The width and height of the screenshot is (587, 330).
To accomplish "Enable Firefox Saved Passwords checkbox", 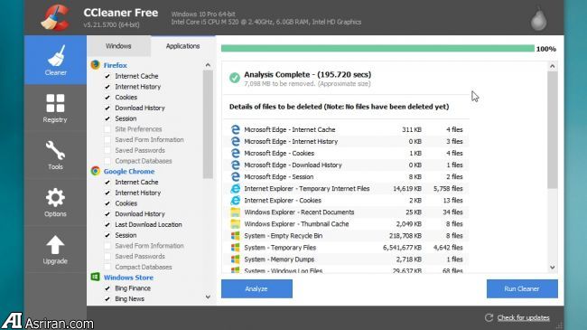I will 107,150.
